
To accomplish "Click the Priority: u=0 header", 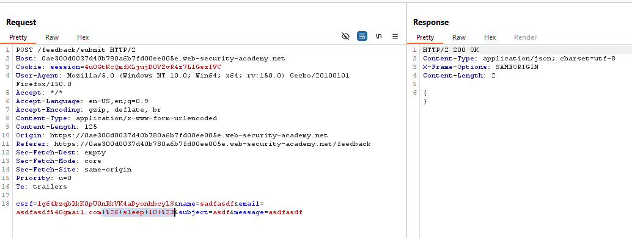I will tap(43, 178).
